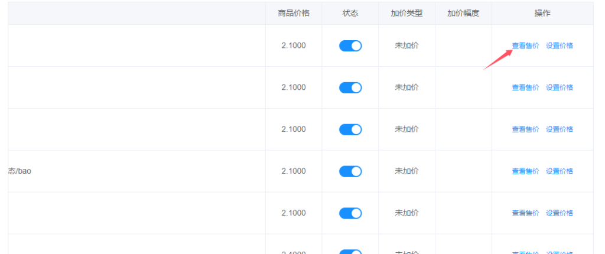
Task: Open 查看售价 in the bao row
Action: click(x=525, y=171)
